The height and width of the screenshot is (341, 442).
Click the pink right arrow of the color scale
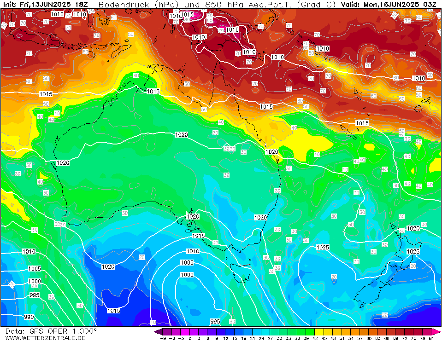tap(435, 332)
